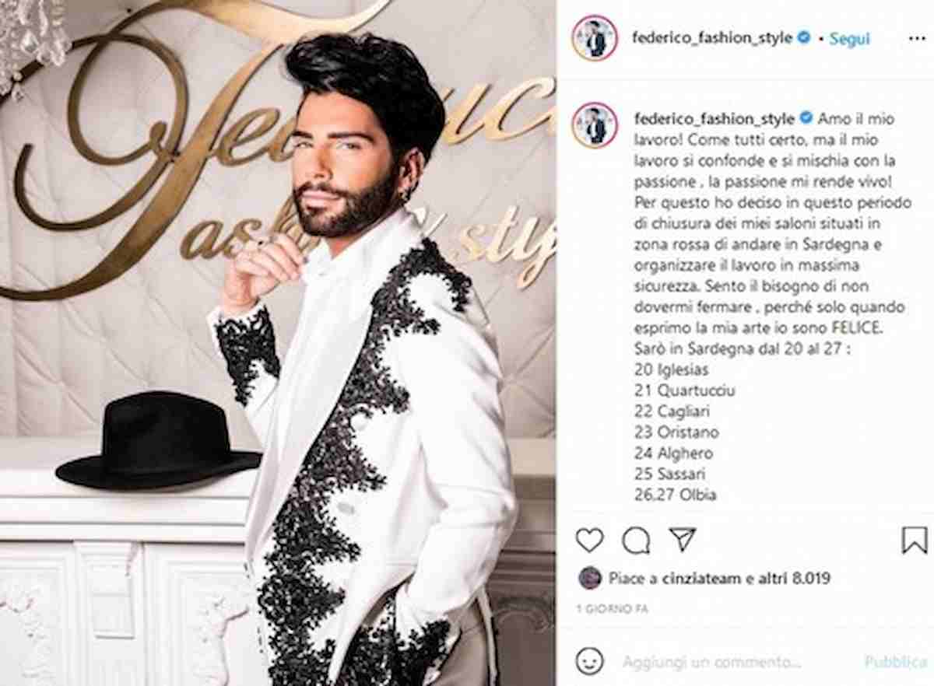Open the emoji picker smiley icon
Screen dimensions: 934x686
(x=590, y=661)
